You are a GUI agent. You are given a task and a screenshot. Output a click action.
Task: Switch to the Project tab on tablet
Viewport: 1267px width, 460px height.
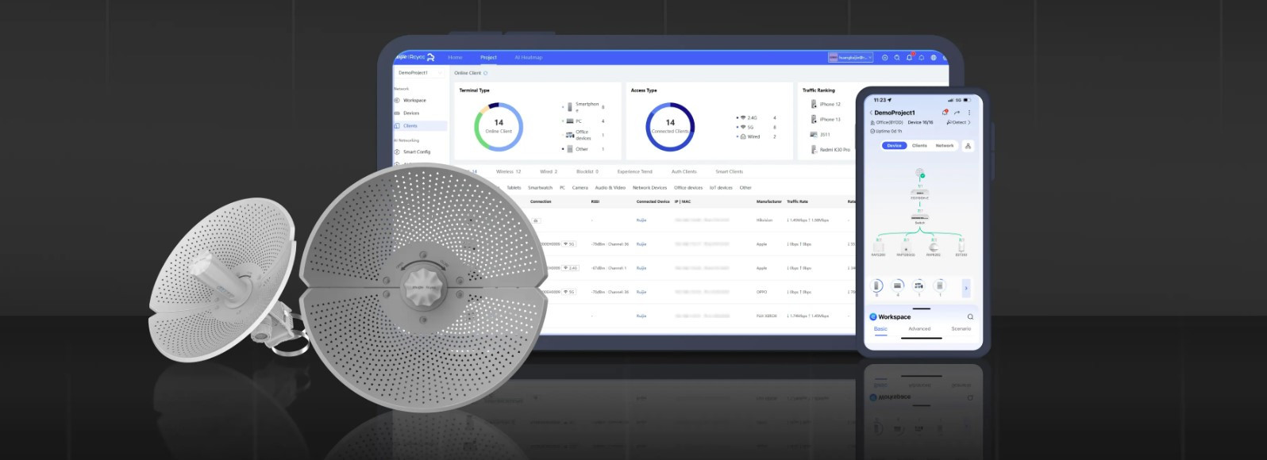click(x=488, y=57)
